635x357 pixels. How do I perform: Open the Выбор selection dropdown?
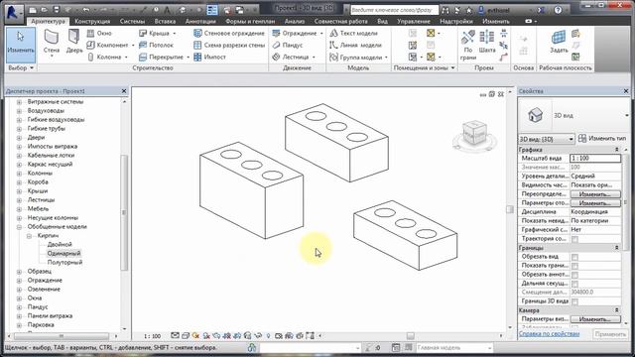coord(32,68)
